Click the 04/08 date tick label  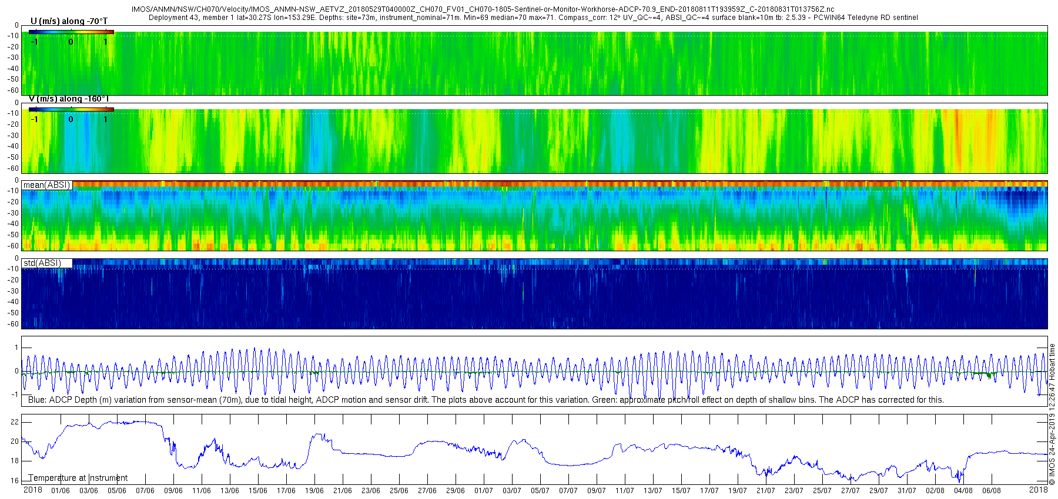(963, 491)
